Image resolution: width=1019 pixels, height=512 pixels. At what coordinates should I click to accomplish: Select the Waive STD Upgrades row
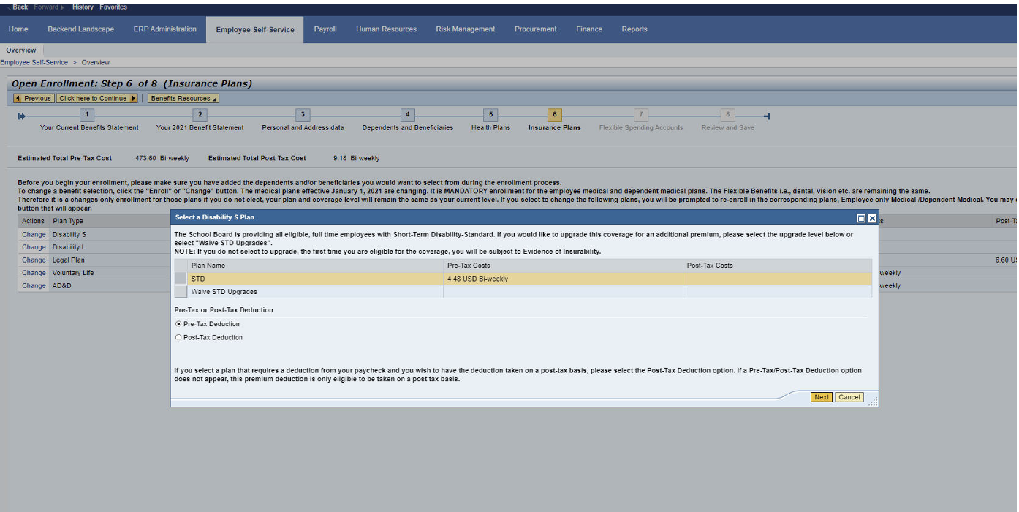181,292
